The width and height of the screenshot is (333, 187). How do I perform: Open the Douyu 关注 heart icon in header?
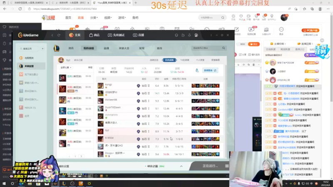(241, 17)
